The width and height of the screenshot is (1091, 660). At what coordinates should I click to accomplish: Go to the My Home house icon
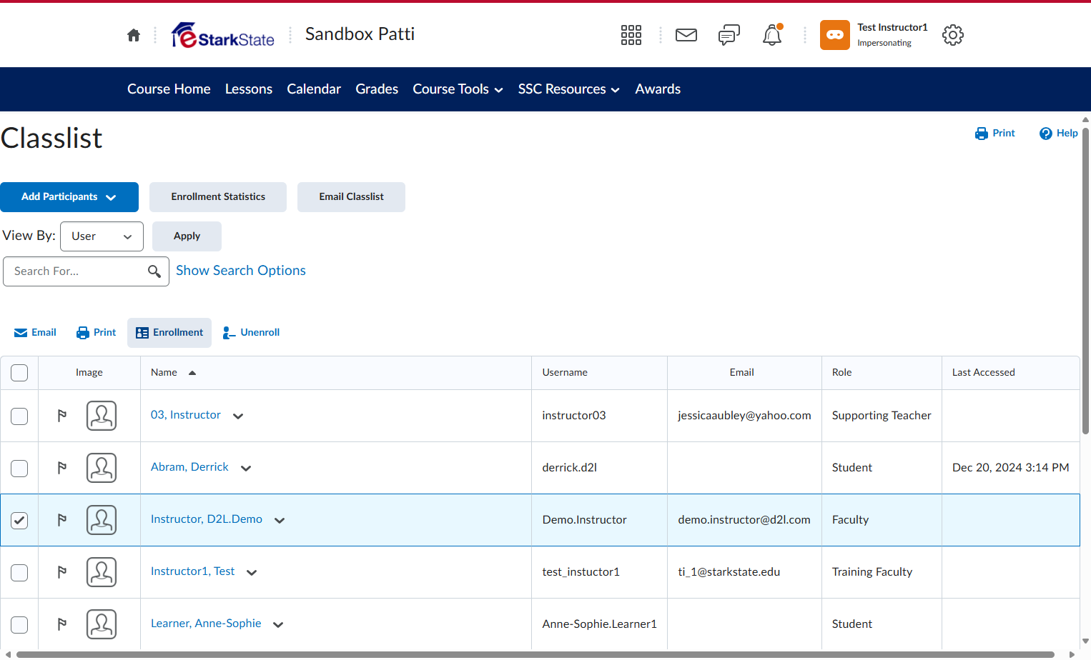(134, 35)
